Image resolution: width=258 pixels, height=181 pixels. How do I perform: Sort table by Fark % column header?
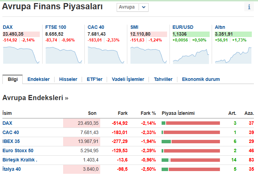point(148,113)
